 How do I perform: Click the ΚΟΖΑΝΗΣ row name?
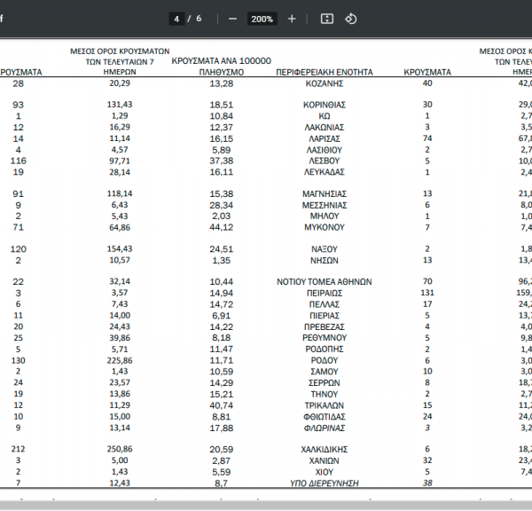click(x=325, y=83)
